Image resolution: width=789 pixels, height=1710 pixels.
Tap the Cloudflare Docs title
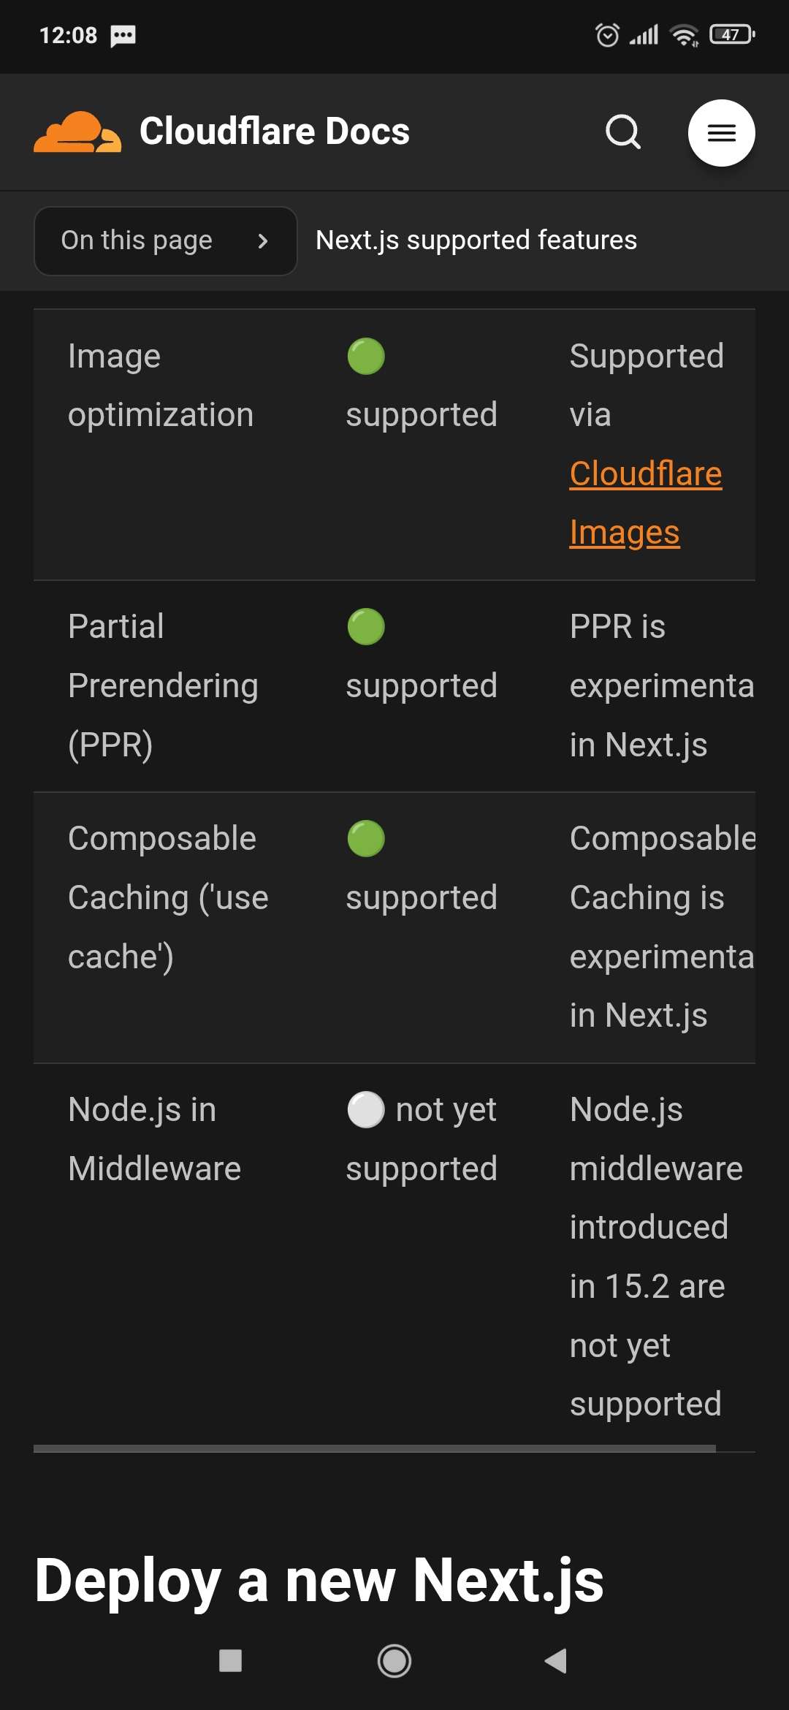[x=274, y=132]
